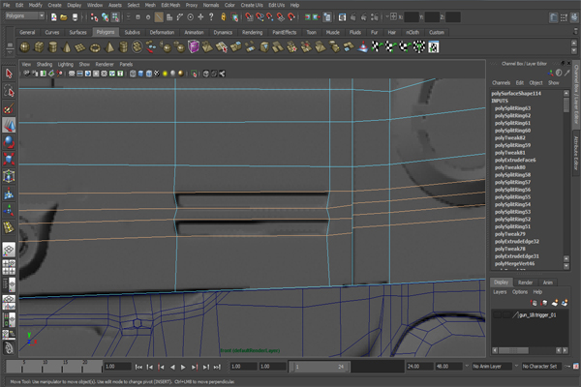Click the UV Texture Editor shelf icon
581x387 pixels.
click(433, 47)
